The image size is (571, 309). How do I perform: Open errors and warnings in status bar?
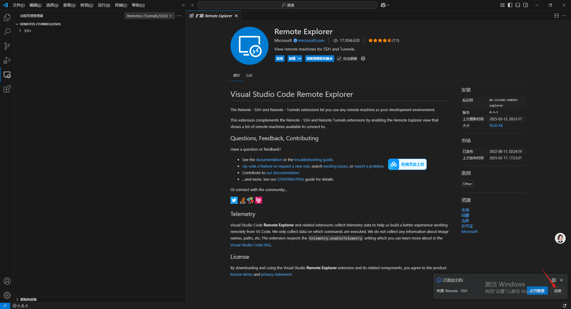tap(20, 306)
